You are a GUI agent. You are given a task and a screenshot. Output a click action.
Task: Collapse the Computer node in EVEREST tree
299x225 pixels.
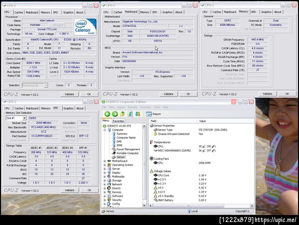105,130
